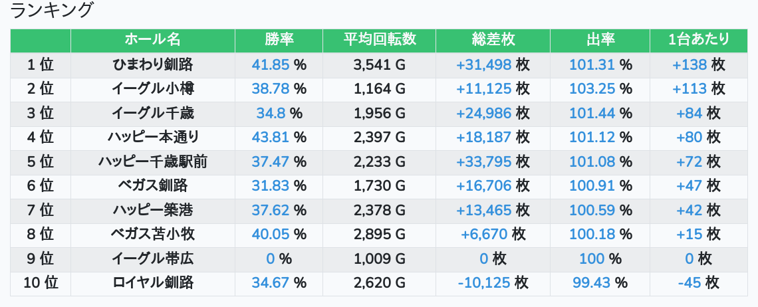Click ロイヤル釧路 hall name

tap(153, 283)
